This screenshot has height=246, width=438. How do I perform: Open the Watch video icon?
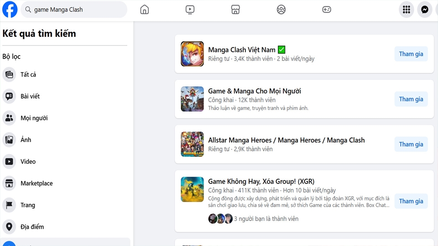190,10
